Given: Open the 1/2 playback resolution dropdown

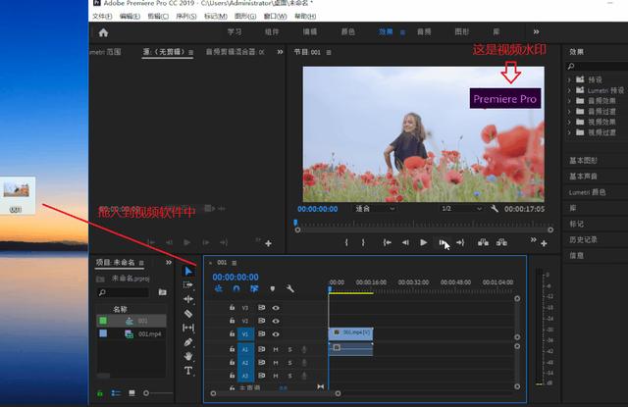Looking at the screenshot, I should coord(460,209).
